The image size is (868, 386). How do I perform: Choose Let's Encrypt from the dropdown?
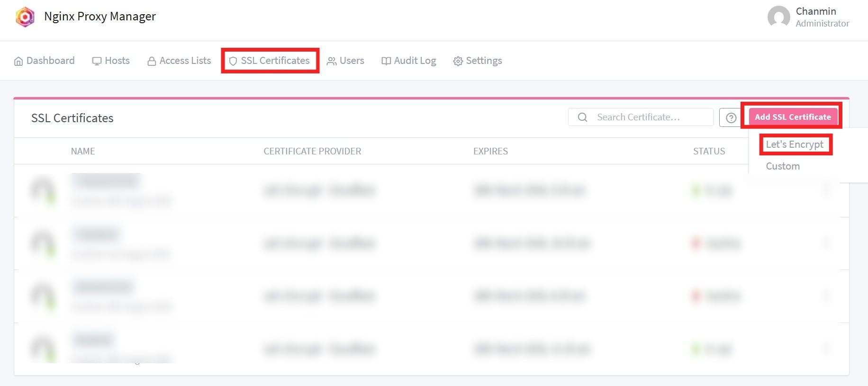(x=795, y=144)
